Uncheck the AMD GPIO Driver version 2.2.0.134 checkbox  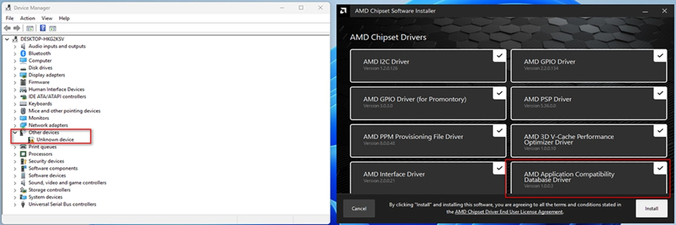[660, 56]
